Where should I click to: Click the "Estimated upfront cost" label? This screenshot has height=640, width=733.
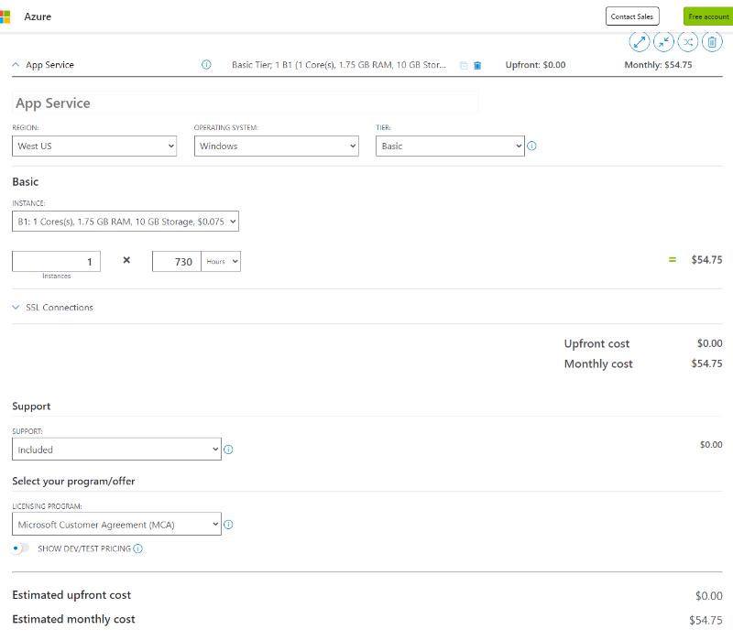[x=71, y=595]
